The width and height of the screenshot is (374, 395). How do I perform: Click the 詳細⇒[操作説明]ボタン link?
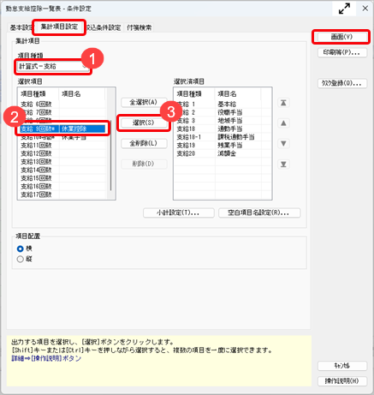(x=46, y=358)
